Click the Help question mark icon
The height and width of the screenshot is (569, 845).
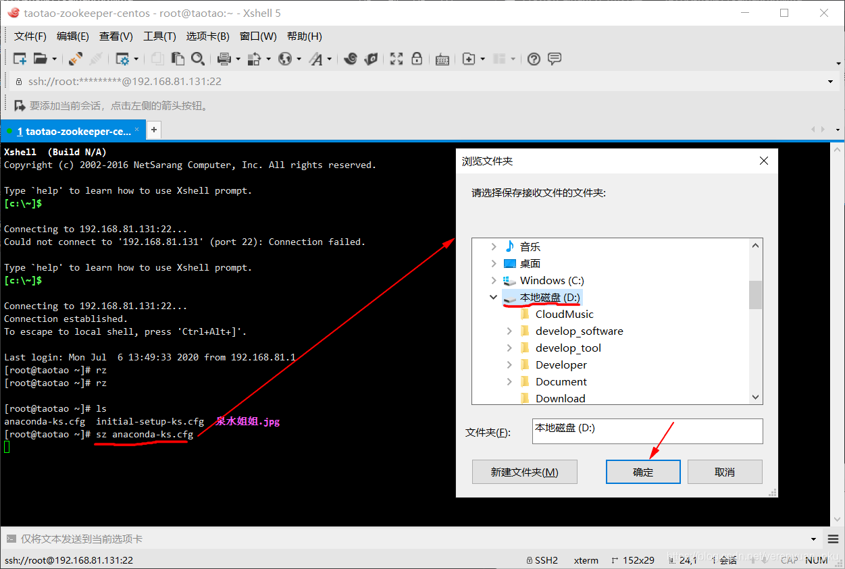(534, 59)
